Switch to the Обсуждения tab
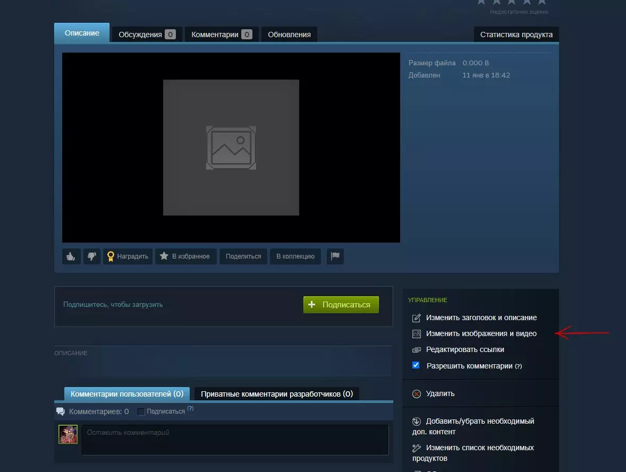626x472 pixels. point(147,35)
